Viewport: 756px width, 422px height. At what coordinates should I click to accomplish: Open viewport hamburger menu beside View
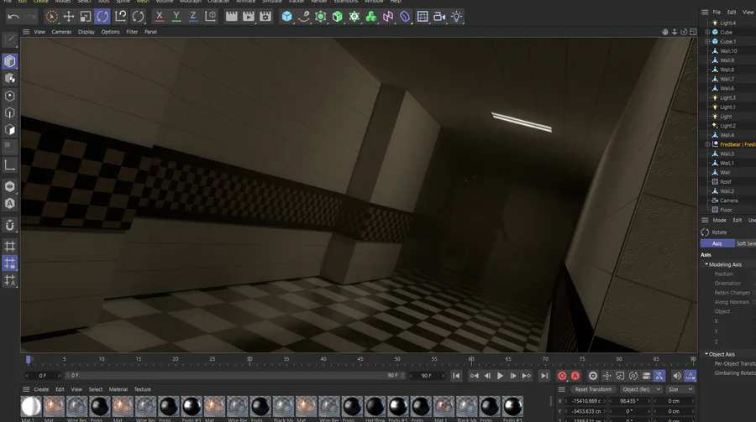click(x=26, y=32)
